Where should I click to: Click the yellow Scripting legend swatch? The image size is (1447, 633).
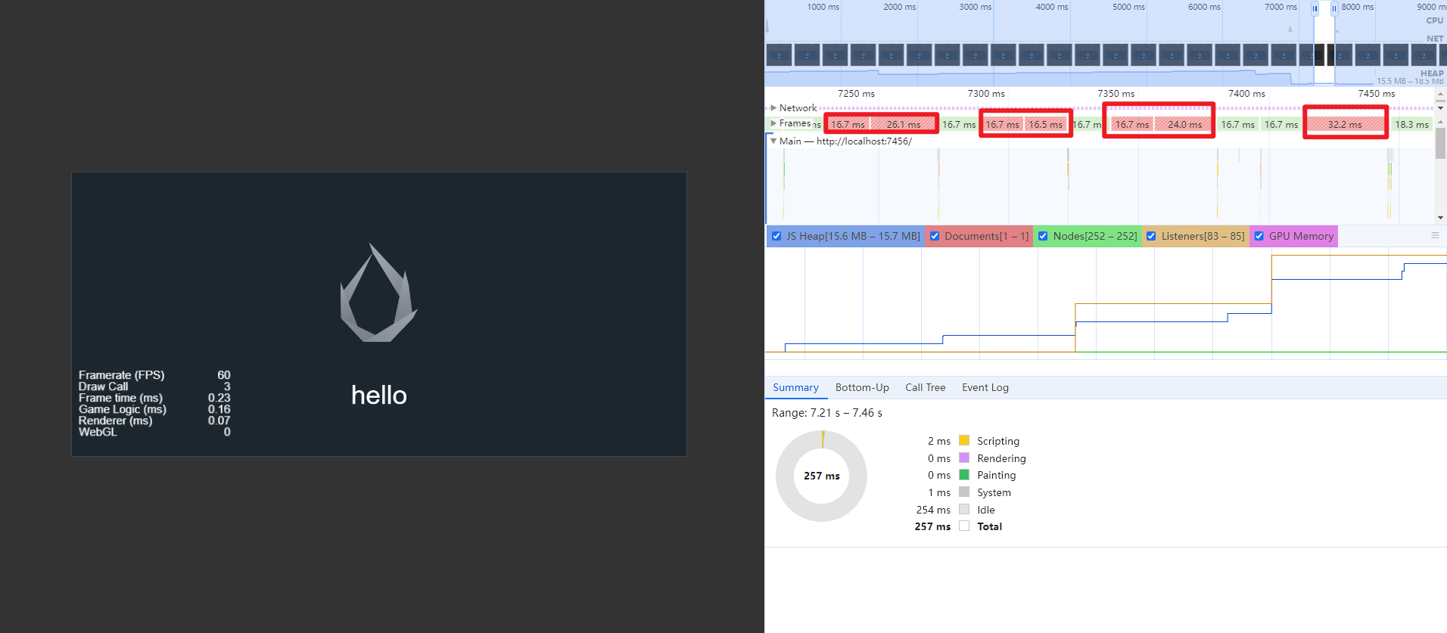(964, 440)
